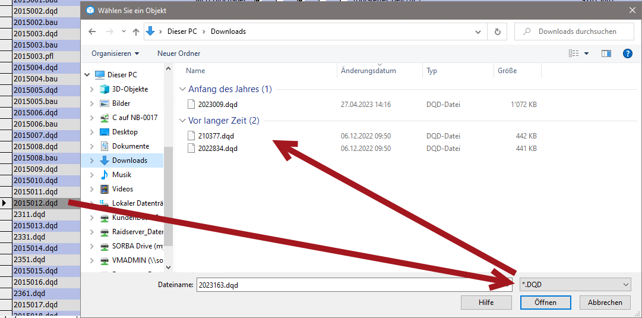This screenshot has height=318, width=642.
Task: Open the Musik folder in sidebar
Action: coord(122,175)
